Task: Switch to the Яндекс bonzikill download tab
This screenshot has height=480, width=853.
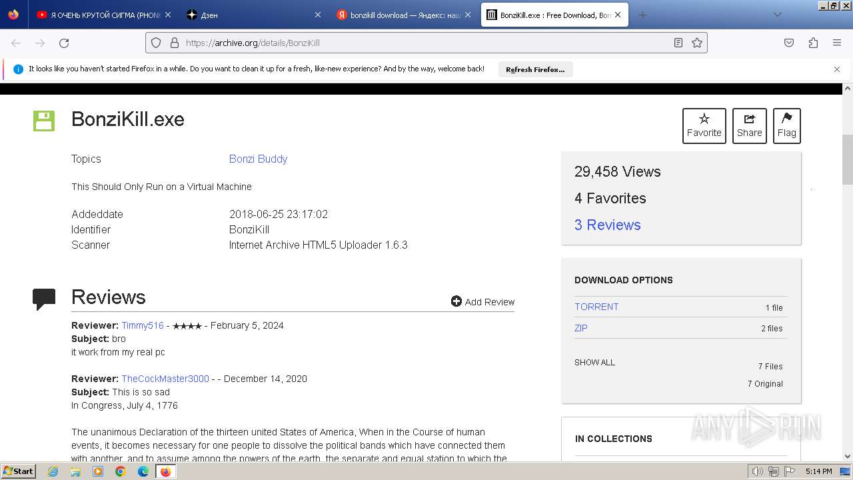Action: (x=403, y=15)
